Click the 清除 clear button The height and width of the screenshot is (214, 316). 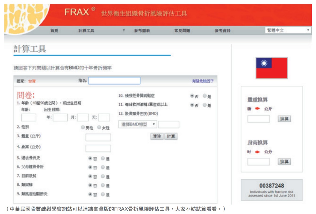157,136
